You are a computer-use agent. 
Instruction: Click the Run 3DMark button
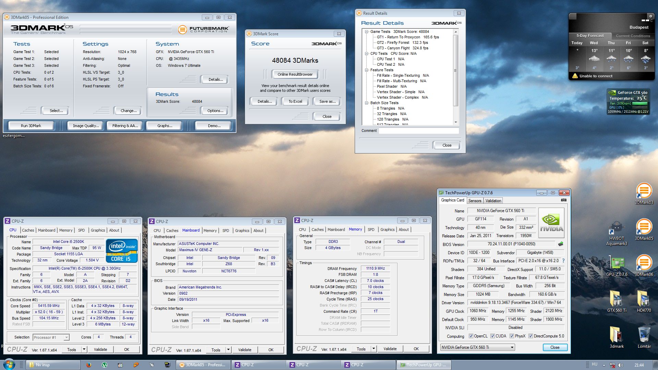click(31, 126)
